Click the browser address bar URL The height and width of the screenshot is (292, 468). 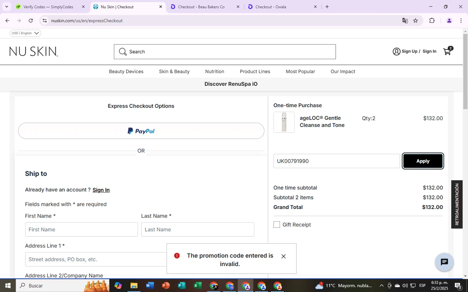[87, 21]
